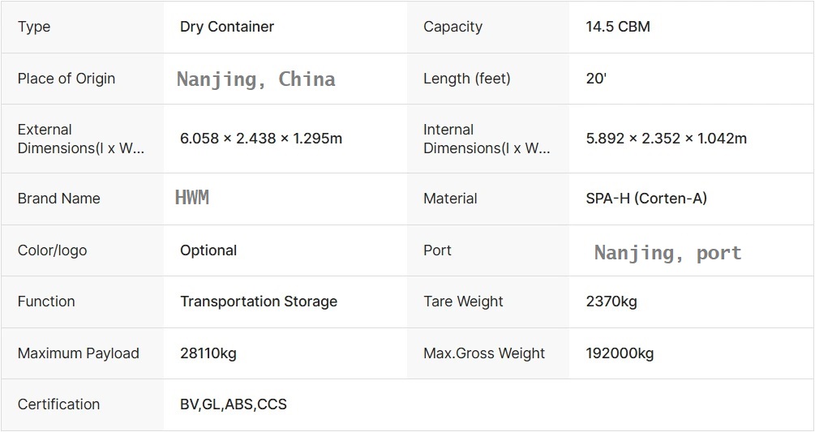Click the Place of Origin label

(66, 79)
